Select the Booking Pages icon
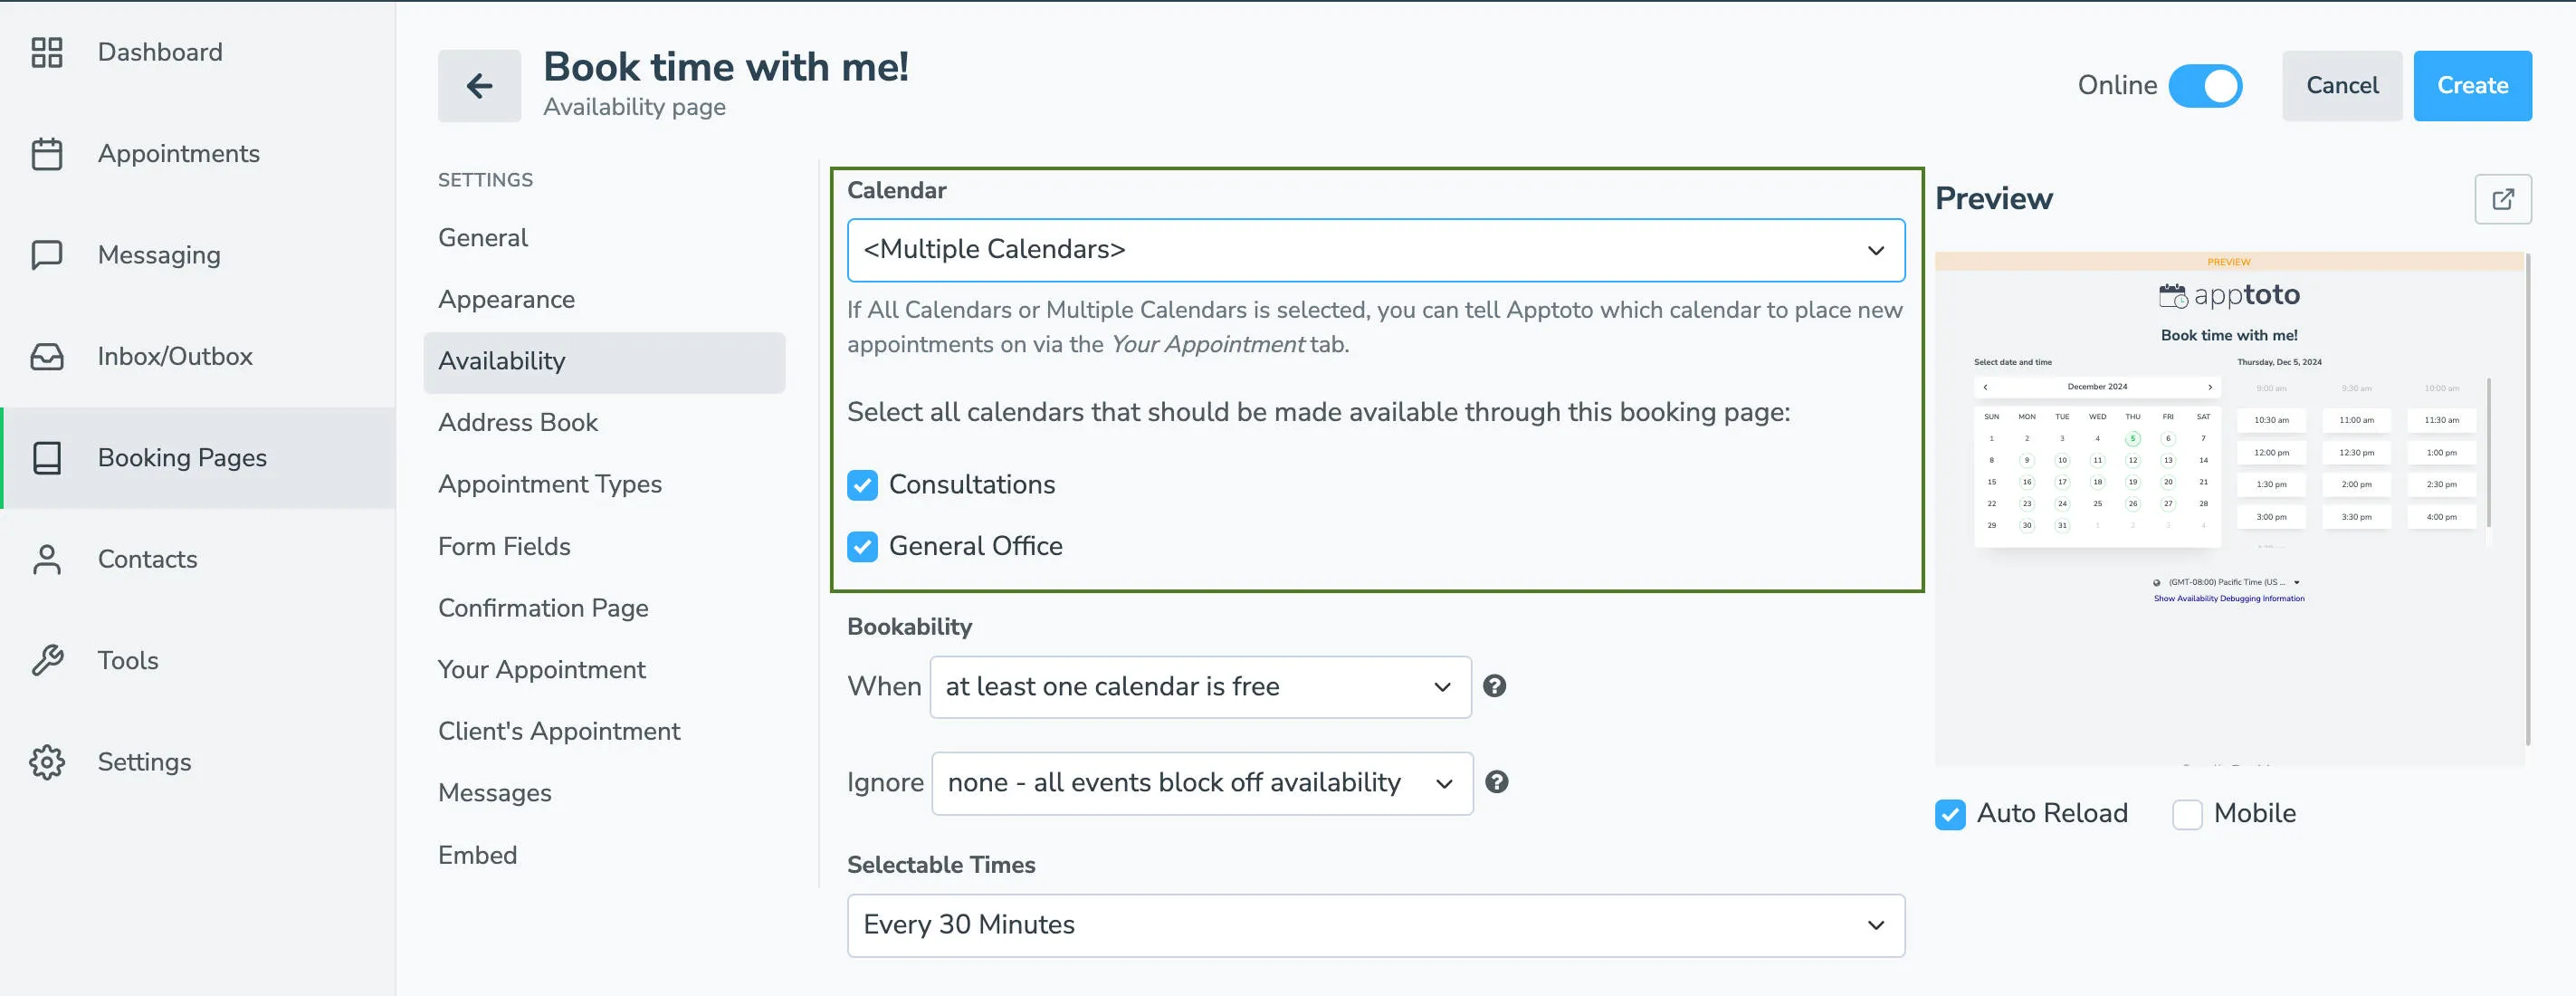Image resolution: width=2576 pixels, height=996 pixels. (x=47, y=457)
